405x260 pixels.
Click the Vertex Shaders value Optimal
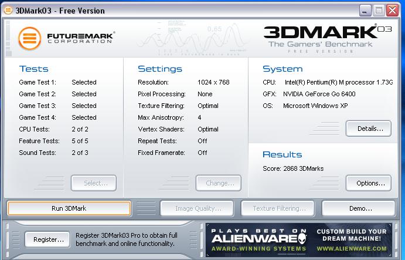(x=208, y=129)
